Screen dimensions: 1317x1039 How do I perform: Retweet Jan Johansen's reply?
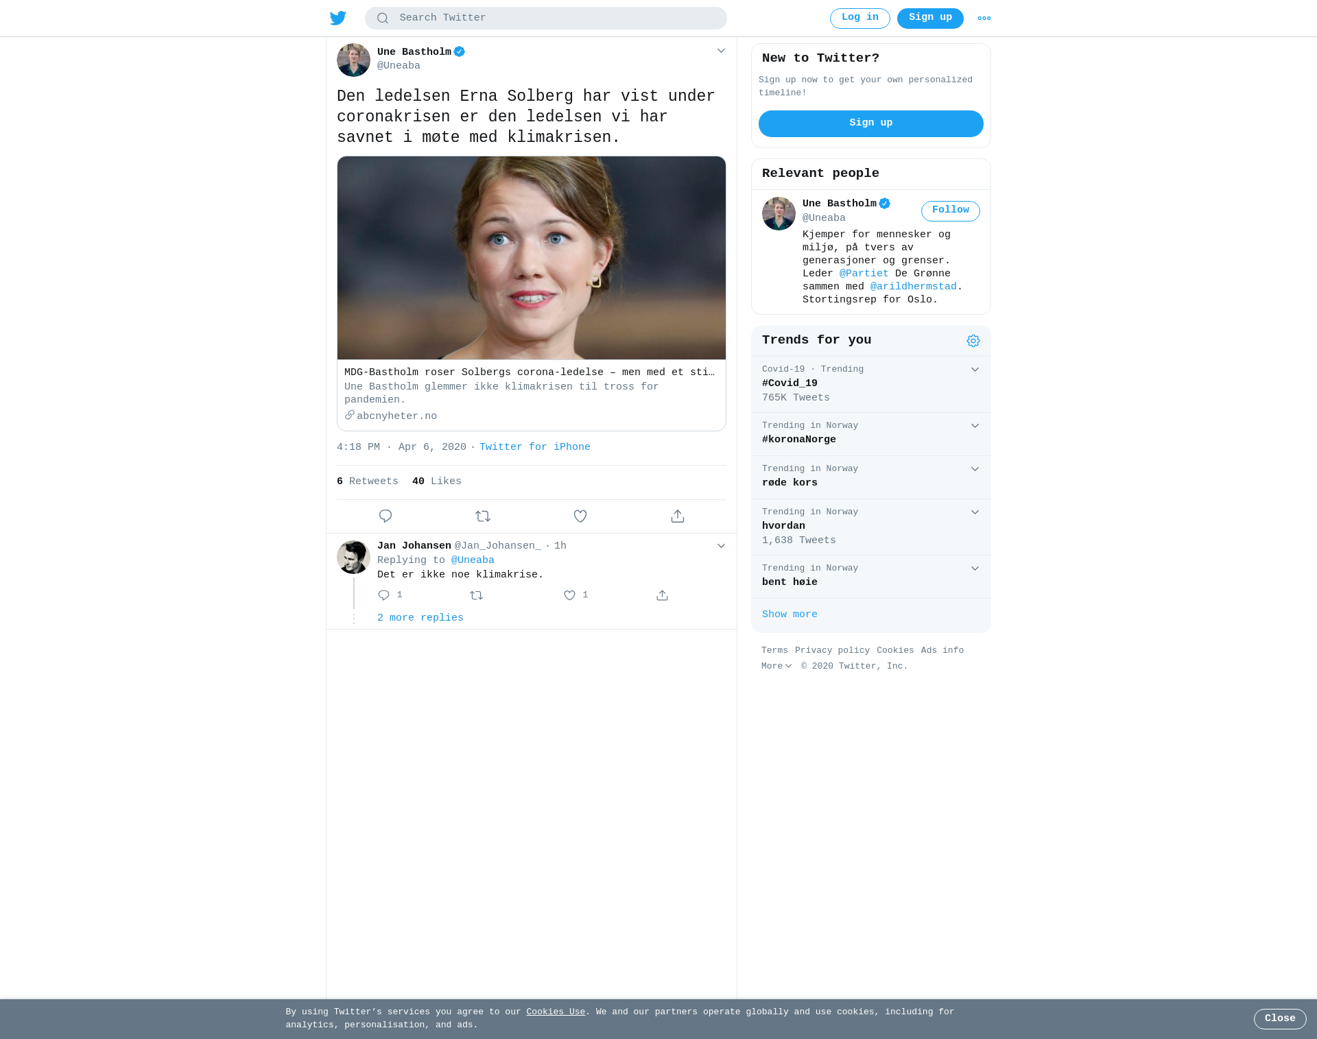[x=477, y=595]
